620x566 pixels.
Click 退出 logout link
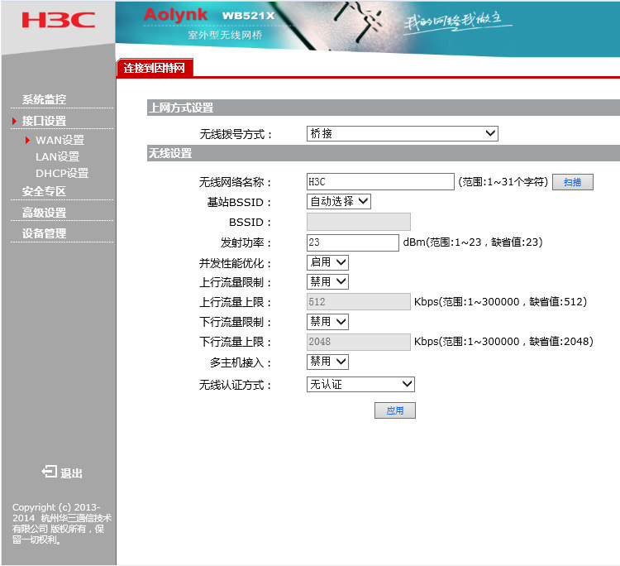[x=71, y=473]
